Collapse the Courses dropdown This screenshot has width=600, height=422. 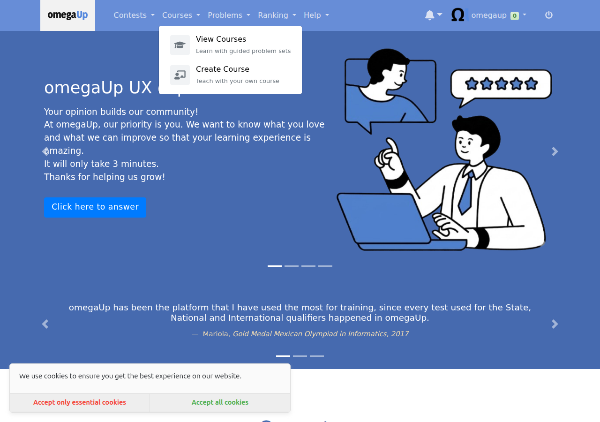181,15
